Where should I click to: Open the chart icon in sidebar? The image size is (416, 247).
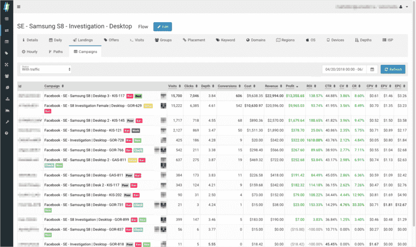click(7, 110)
